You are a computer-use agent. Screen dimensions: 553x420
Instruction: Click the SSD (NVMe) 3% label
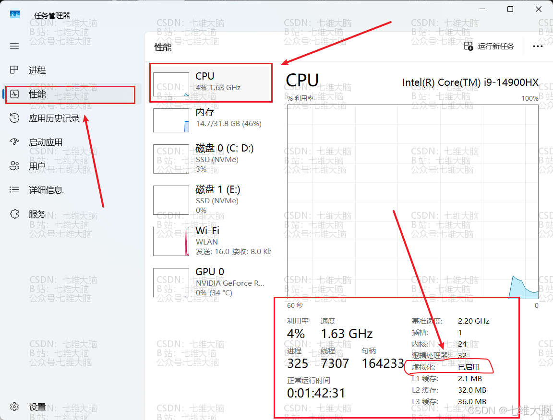tap(217, 164)
